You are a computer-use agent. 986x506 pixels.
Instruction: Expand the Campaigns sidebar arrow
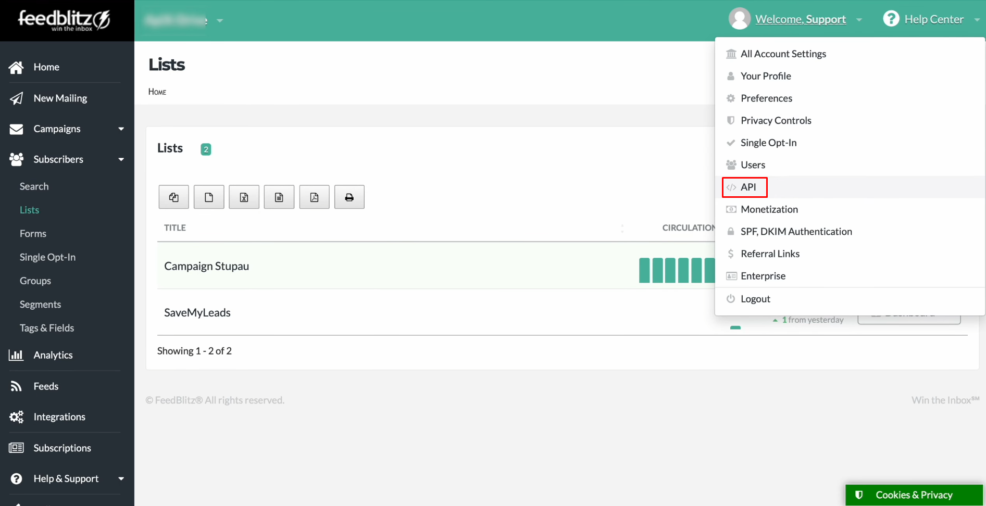coord(121,129)
